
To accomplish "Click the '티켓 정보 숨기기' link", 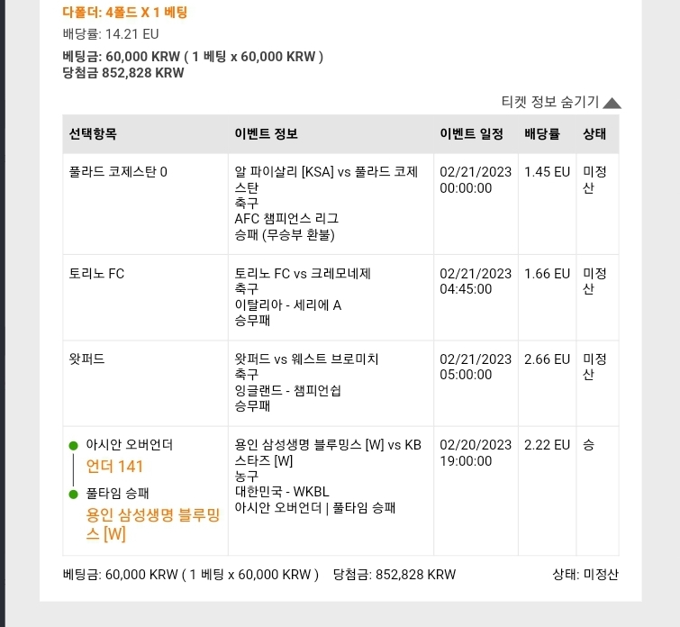I will click(x=550, y=102).
